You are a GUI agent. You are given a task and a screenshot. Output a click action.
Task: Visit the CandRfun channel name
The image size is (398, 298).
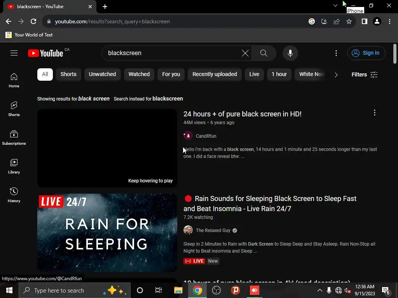click(x=206, y=136)
